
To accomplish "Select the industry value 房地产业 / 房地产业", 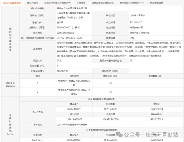I will pos(139,33).
